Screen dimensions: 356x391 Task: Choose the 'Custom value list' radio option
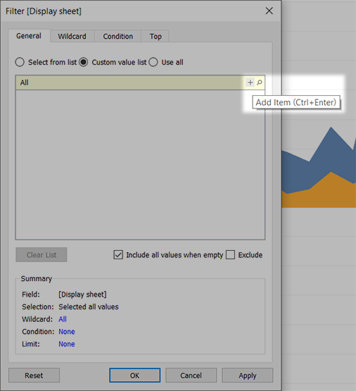[84, 62]
